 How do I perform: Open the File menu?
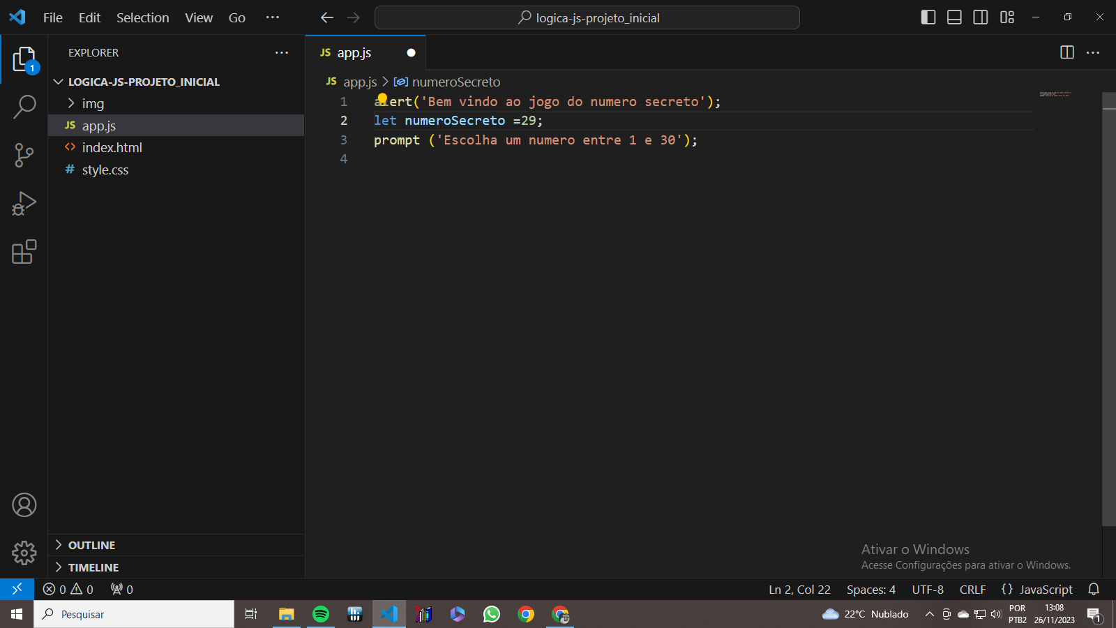pyautogui.click(x=53, y=17)
